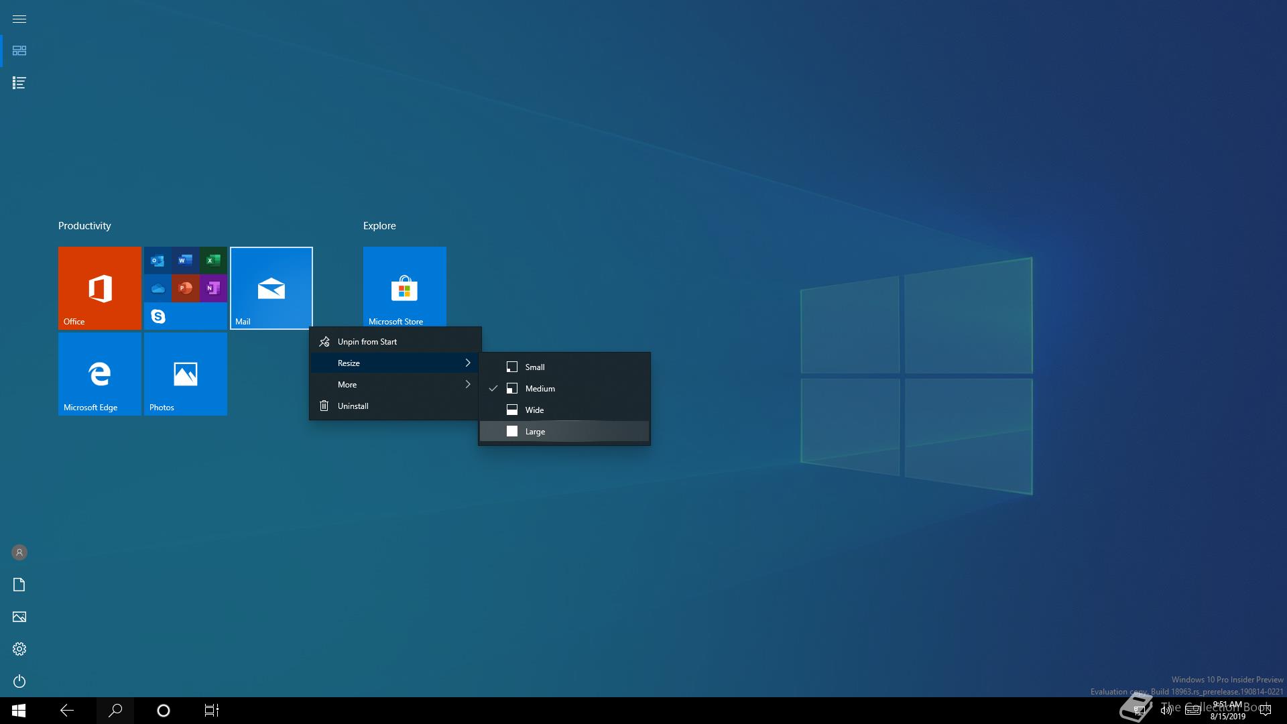The image size is (1287, 724).
Task: Launch Word from the Office folder tile
Action: pos(185,260)
